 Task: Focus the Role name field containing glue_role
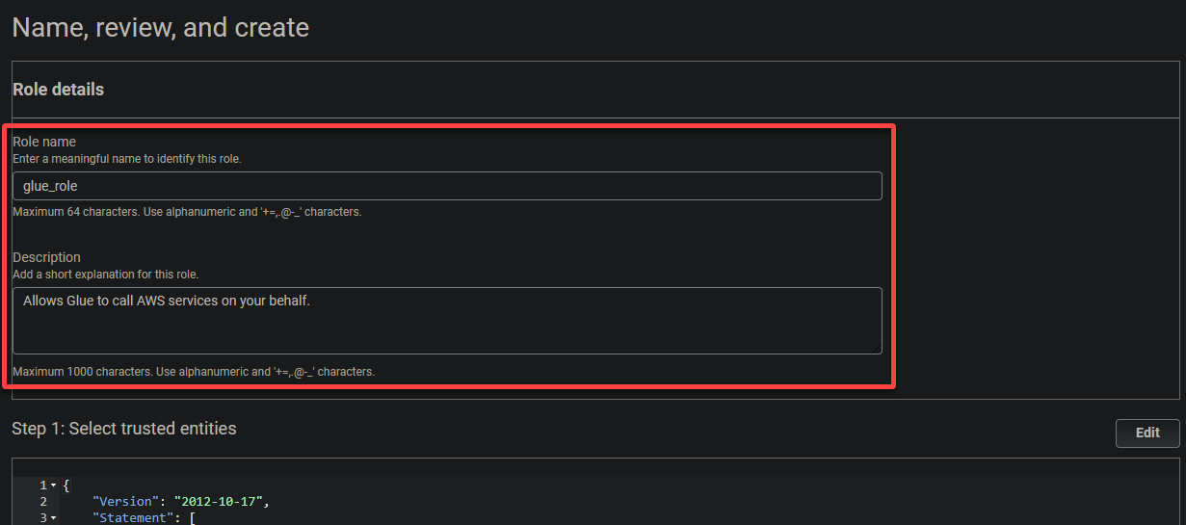click(x=447, y=186)
